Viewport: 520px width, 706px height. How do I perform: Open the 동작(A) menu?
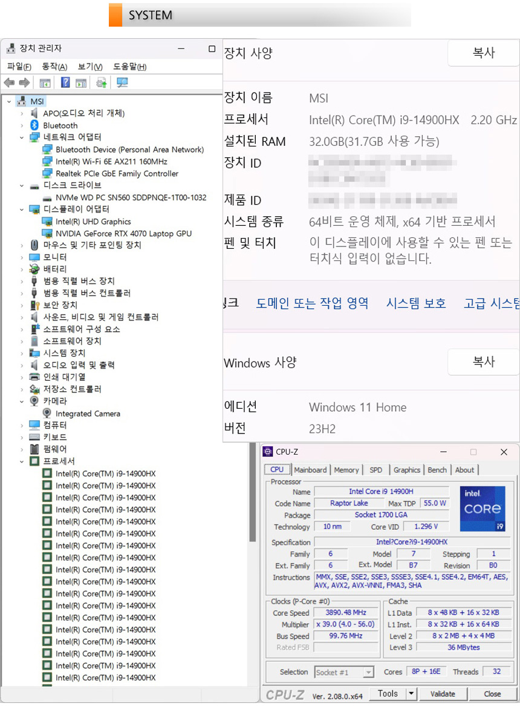point(54,67)
